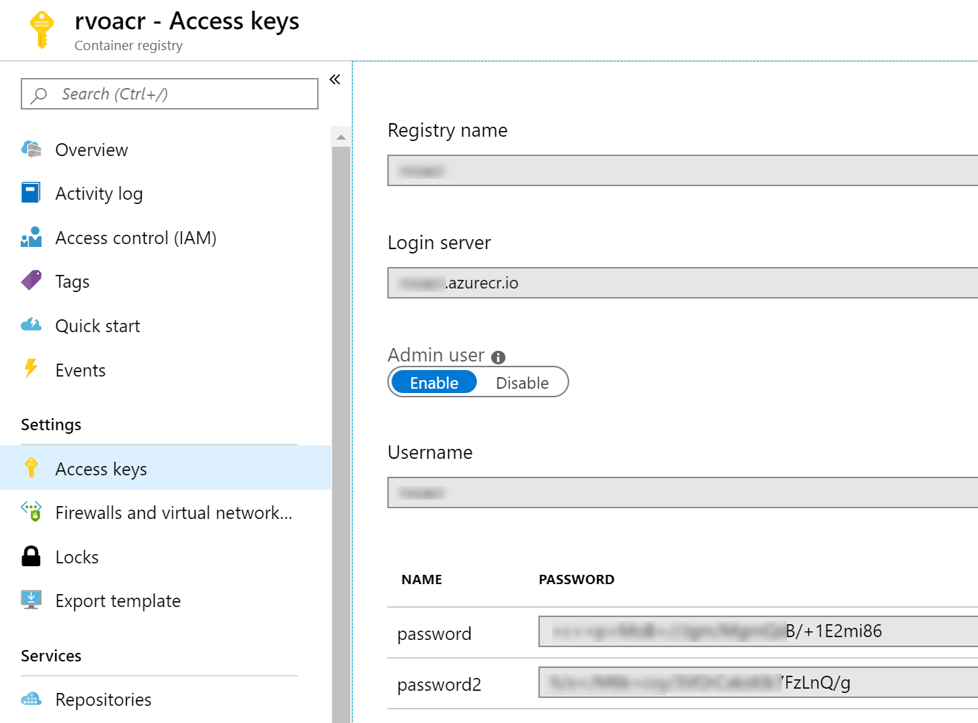Click the Events lightning bolt icon
Viewport: 978px width, 723px height.
click(31, 369)
